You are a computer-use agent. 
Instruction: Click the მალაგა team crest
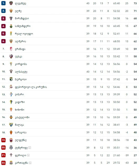click(x=11, y=125)
